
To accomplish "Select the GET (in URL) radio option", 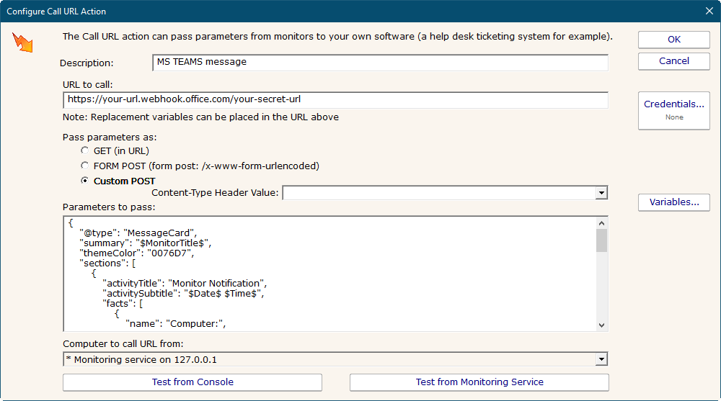I will pos(85,151).
